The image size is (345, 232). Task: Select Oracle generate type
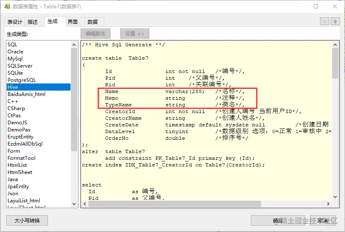[38, 51]
